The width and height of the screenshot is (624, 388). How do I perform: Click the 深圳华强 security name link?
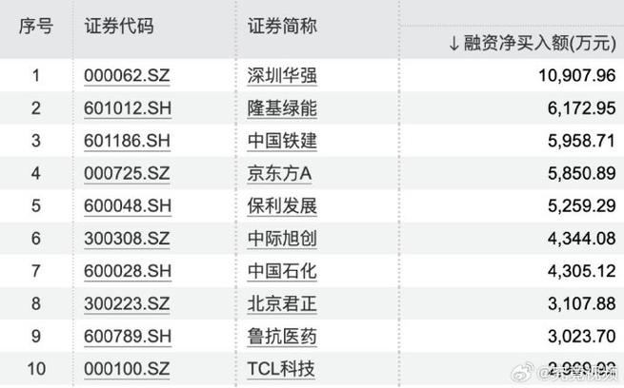tap(282, 75)
